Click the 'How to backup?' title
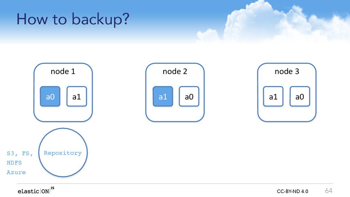350x197 pixels. tap(73, 19)
